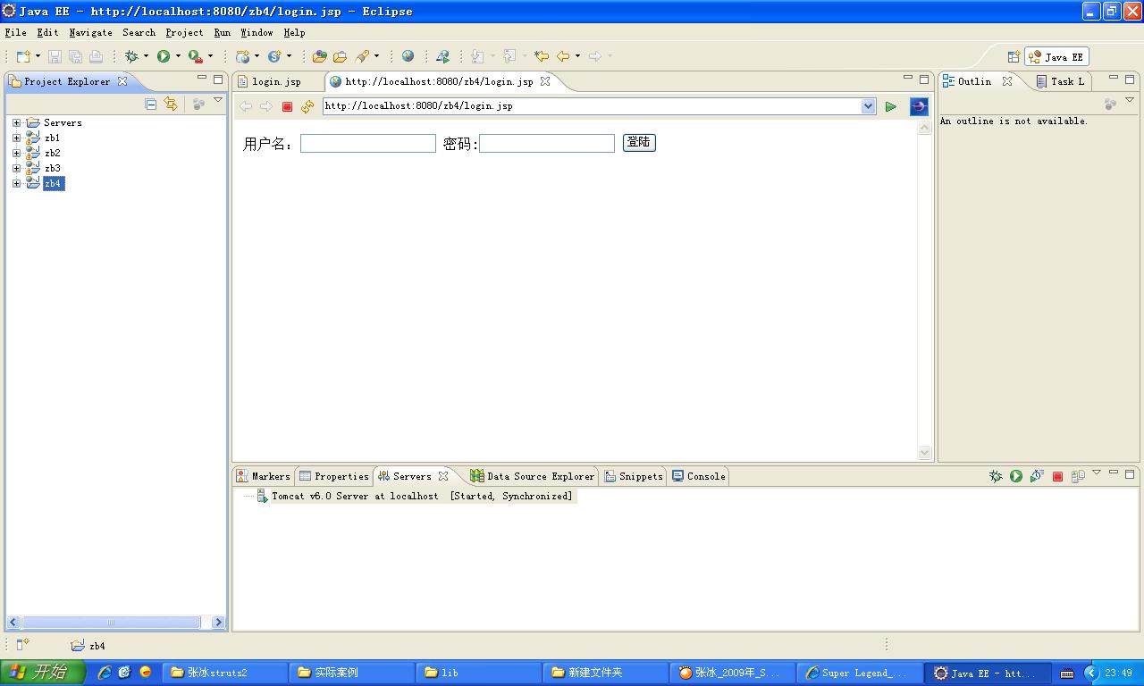Minimize the Outline panel

click(1114, 79)
